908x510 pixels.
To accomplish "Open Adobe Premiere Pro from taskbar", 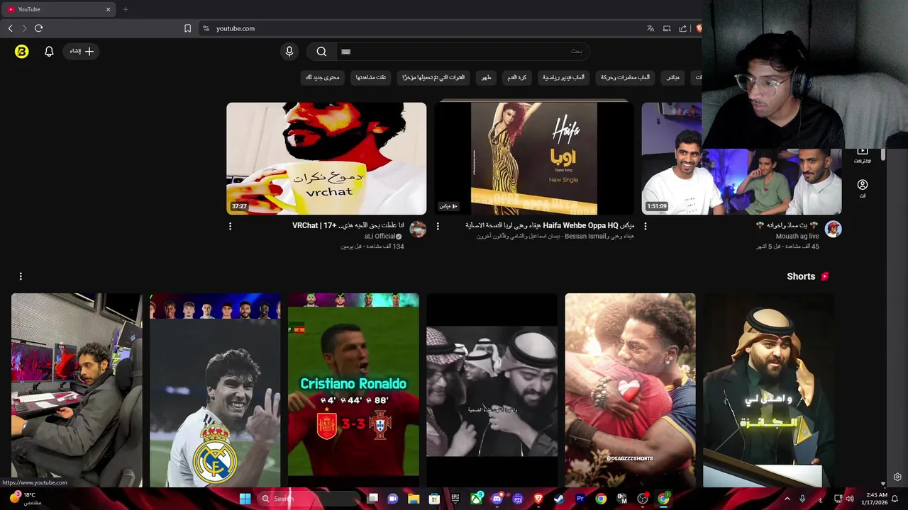I will coord(580,499).
